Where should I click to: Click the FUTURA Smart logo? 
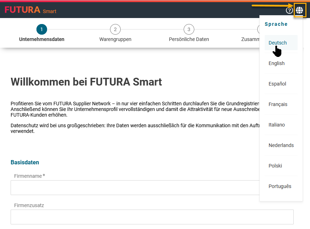click(30, 10)
